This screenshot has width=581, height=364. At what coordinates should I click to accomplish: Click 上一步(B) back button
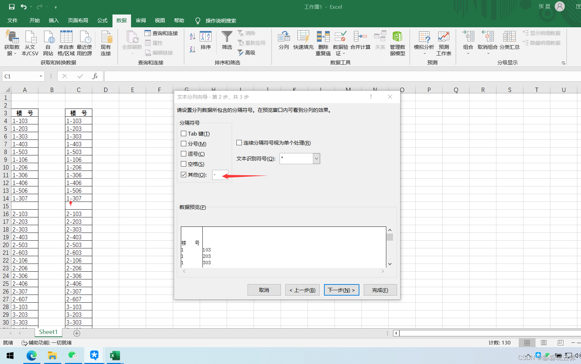point(302,290)
